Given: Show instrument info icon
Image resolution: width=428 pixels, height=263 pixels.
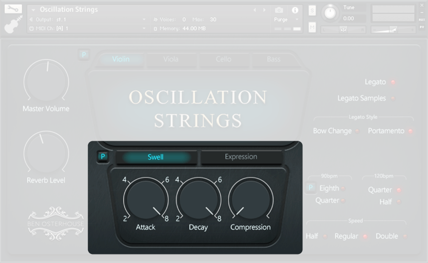Looking at the screenshot, I should click(295, 10).
